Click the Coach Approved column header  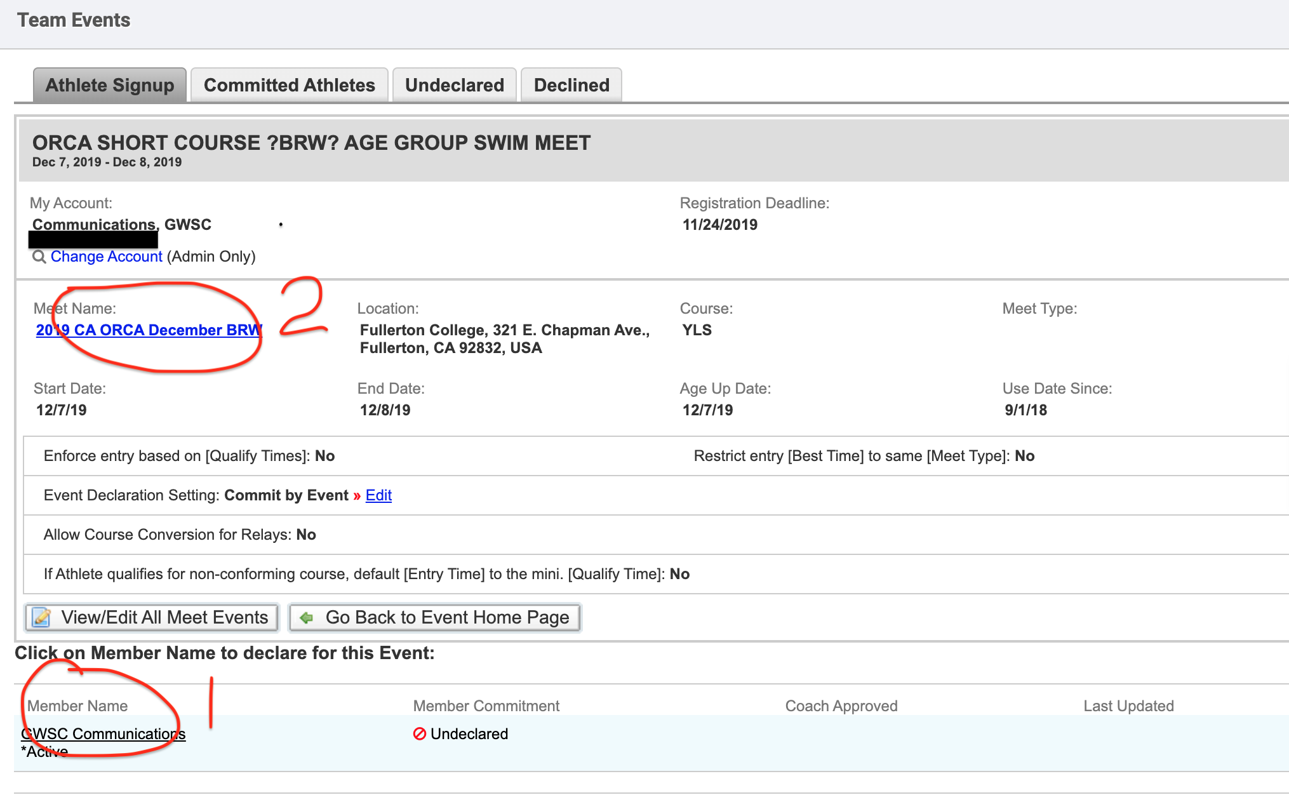(x=841, y=706)
